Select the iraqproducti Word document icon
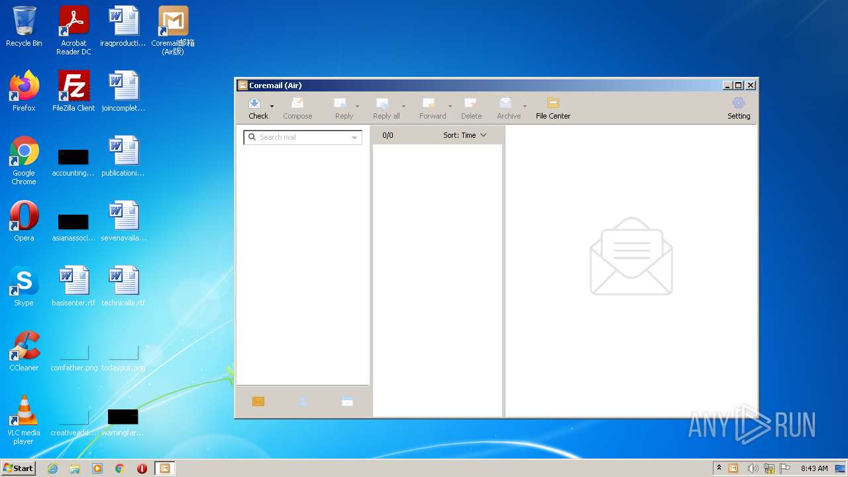 [x=123, y=27]
